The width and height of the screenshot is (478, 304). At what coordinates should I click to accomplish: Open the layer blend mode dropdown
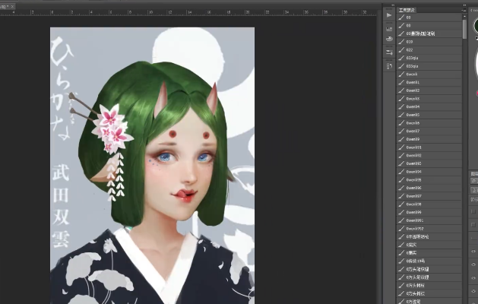[x=474, y=190]
